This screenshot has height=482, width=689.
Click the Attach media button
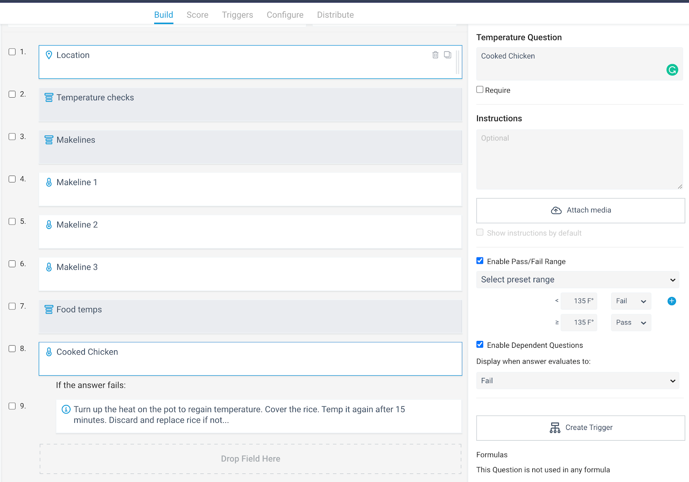[x=580, y=210]
